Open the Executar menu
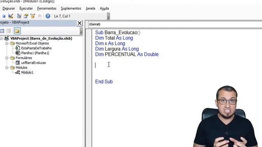Image resolution: width=262 pixels, height=147 pixels. 26,8
